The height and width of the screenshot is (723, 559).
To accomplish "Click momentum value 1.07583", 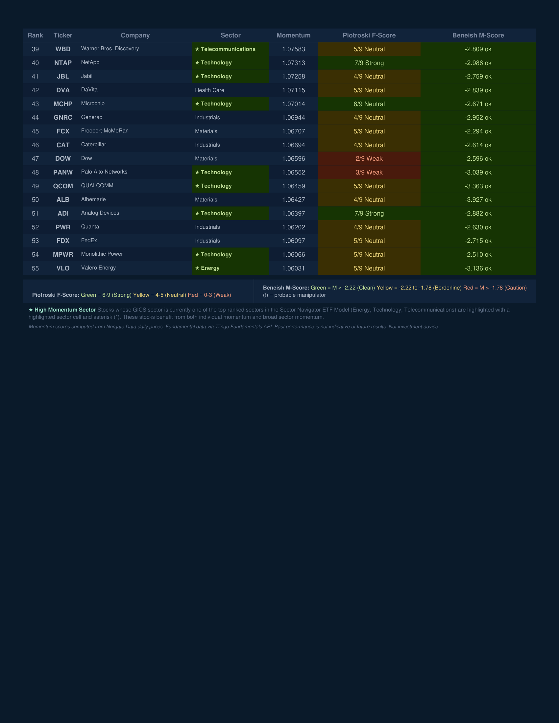I will point(293,49).
